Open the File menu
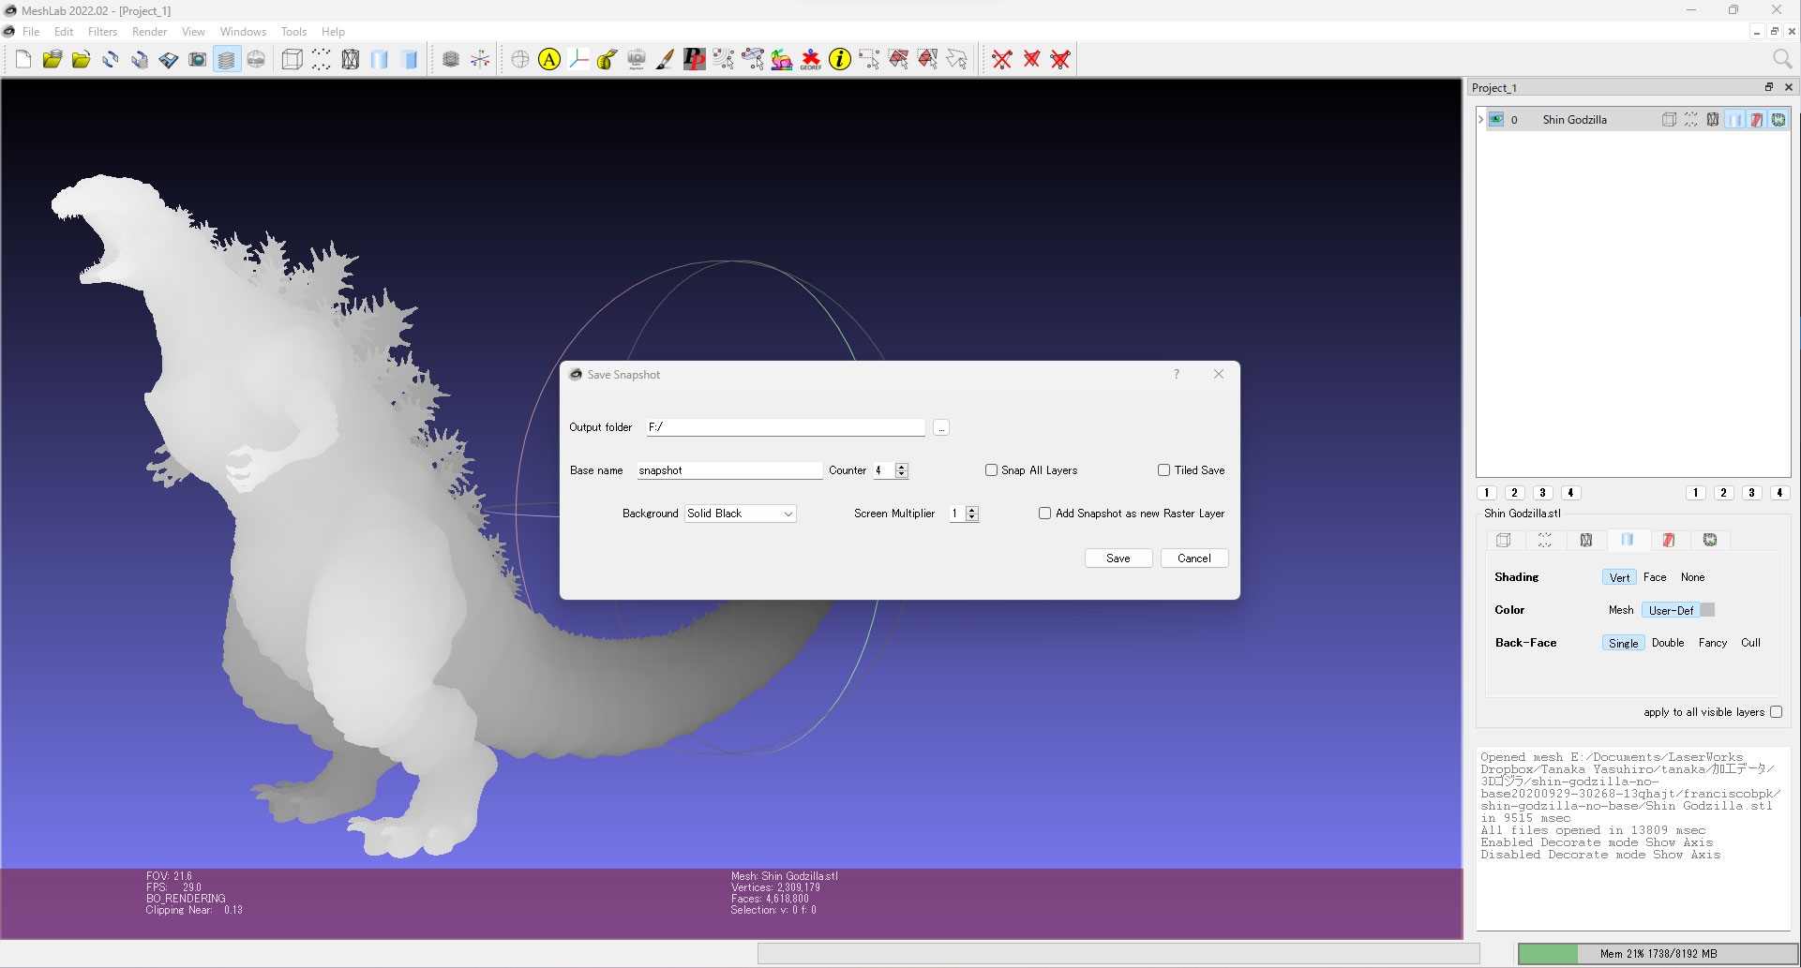 [31, 32]
